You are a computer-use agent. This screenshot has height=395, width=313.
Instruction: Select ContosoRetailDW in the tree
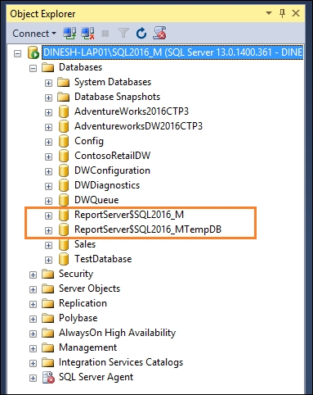[112, 156]
